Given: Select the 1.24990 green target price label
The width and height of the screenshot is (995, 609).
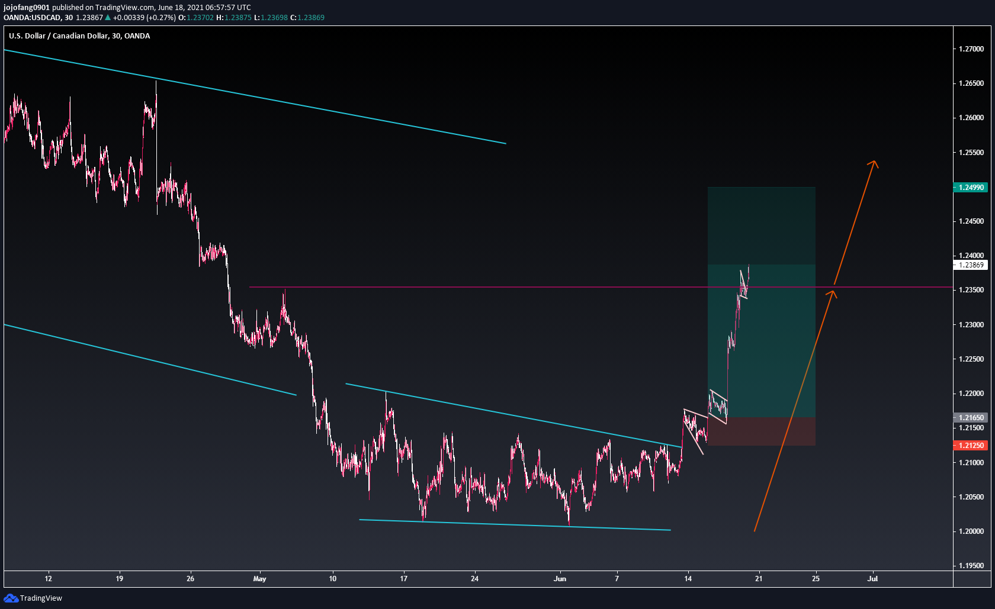Looking at the screenshot, I should coord(970,188).
